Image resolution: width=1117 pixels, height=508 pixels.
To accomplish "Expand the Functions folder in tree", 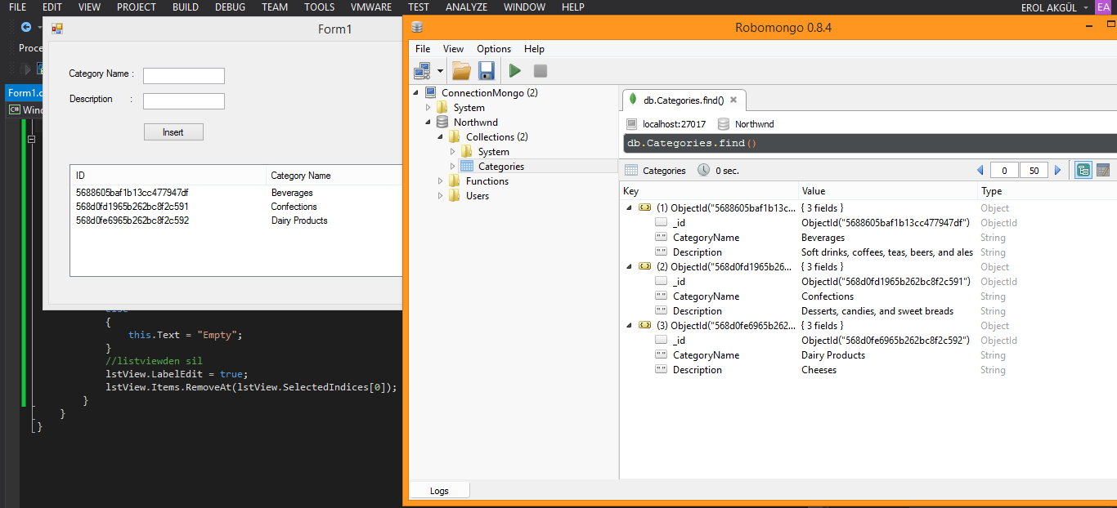I will point(441,181).
